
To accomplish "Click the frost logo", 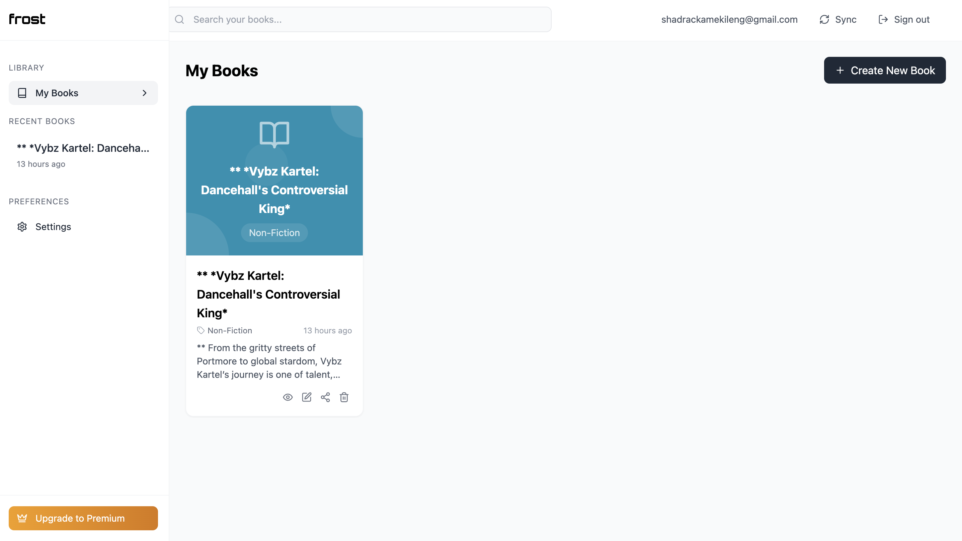I will point(27,19).
